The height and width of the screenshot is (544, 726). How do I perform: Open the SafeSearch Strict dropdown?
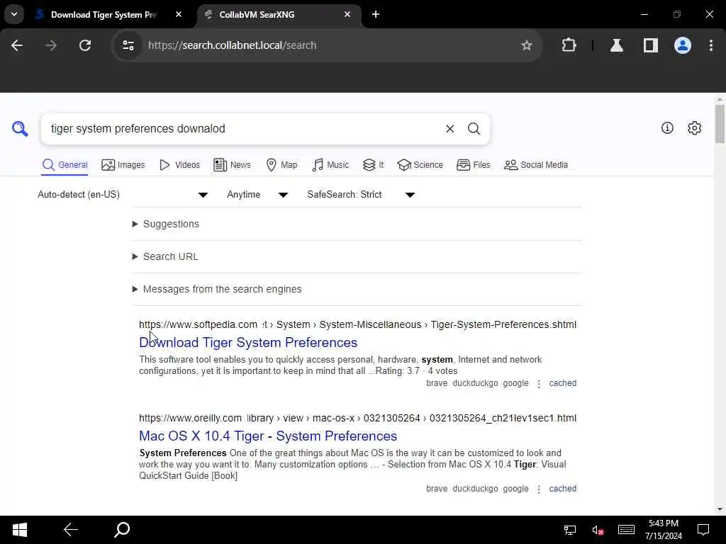click(x=361, y=195)
